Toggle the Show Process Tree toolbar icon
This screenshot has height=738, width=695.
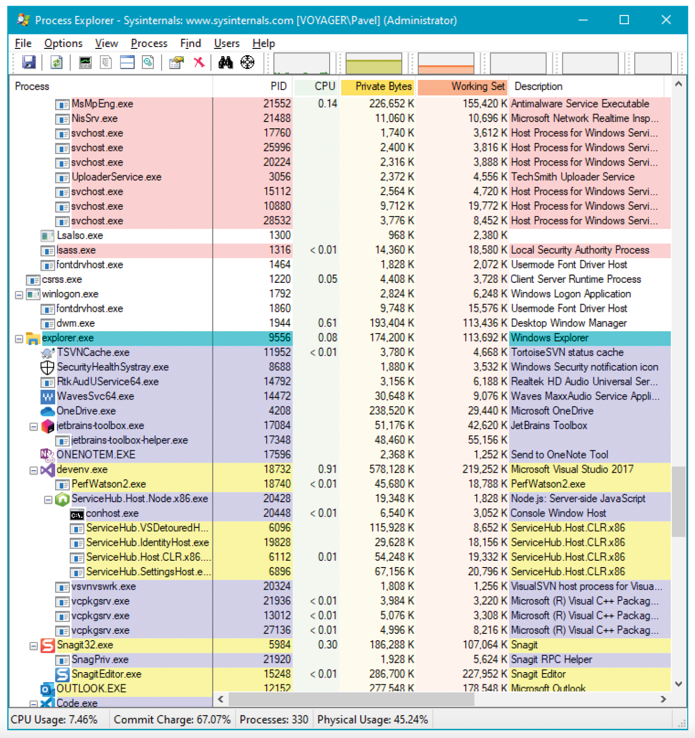(106, 62)
